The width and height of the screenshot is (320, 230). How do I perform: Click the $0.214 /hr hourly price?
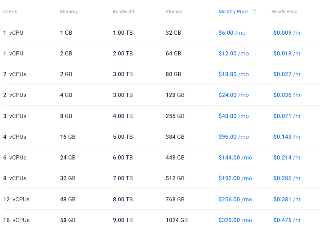[x=287, y=158]
